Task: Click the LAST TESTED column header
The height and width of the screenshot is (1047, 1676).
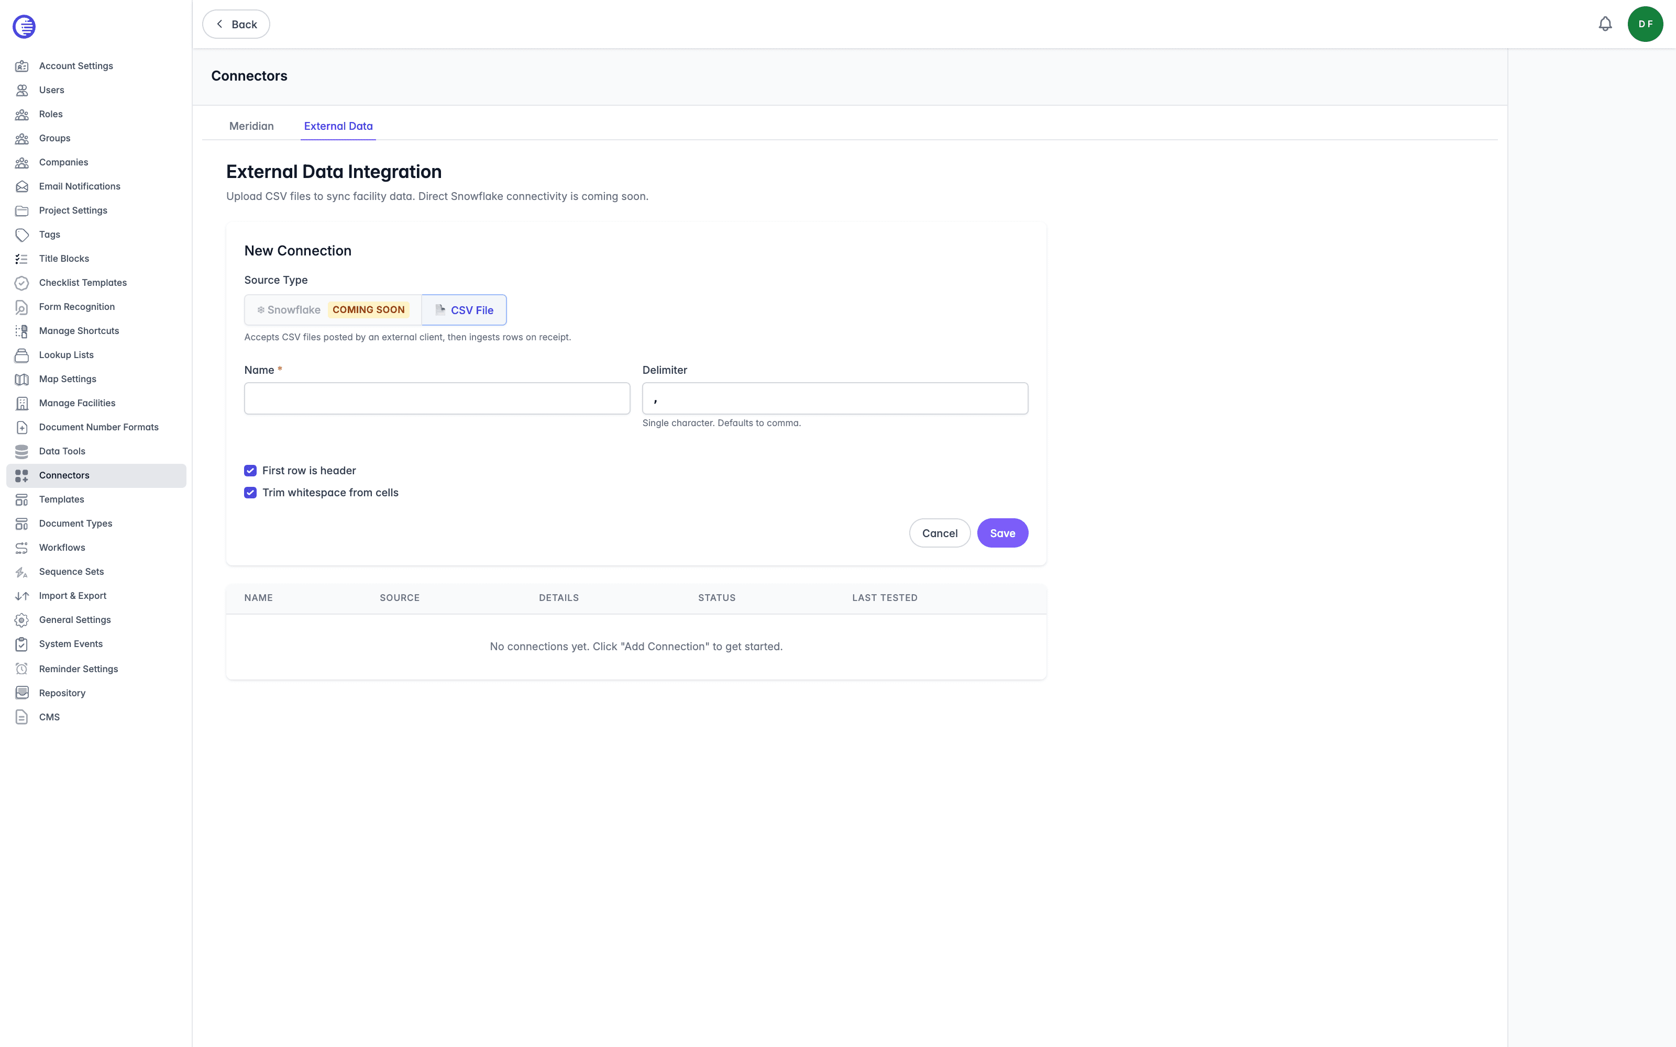Action: coord(885,598)
